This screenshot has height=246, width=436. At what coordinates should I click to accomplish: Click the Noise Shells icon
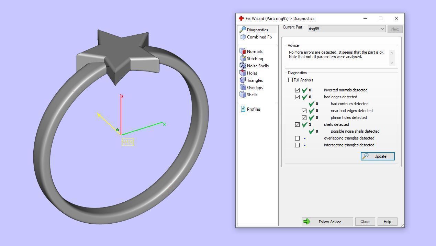click(x=243, y=66)
